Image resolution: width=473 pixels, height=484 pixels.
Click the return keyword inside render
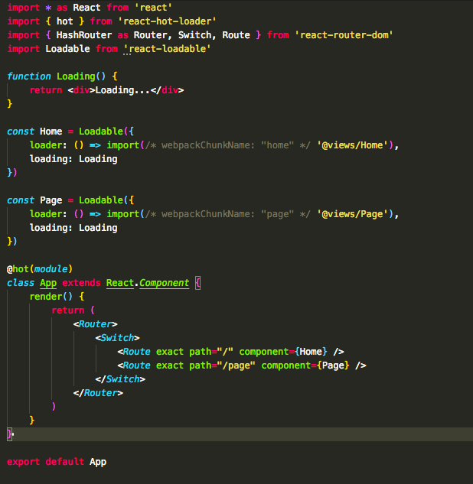click(67, 310)
